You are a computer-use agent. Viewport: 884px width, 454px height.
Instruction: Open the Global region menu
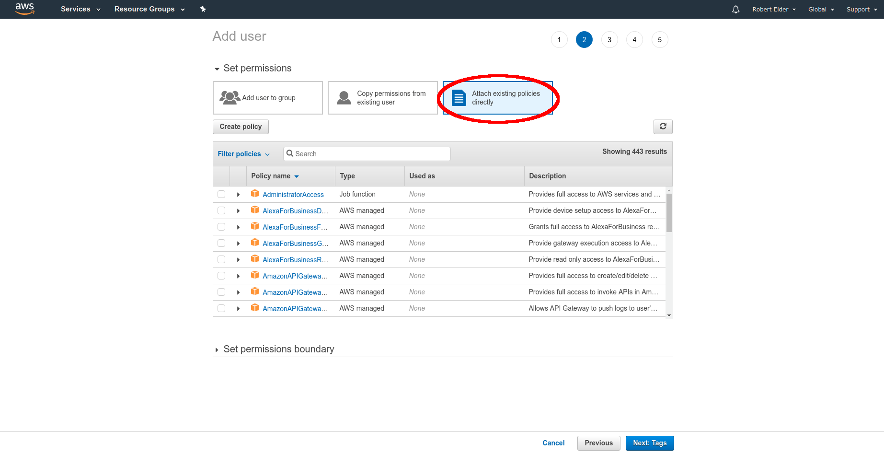(821, 9)
